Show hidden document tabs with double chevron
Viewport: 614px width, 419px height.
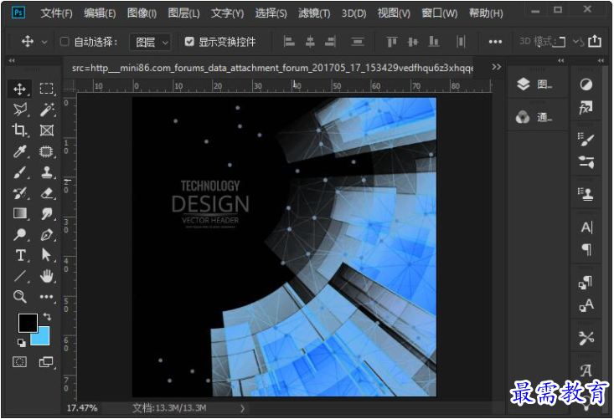496,67
